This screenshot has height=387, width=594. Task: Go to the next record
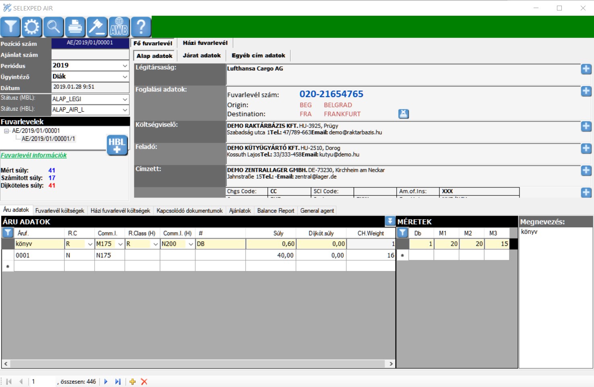[x=106, y=381]
